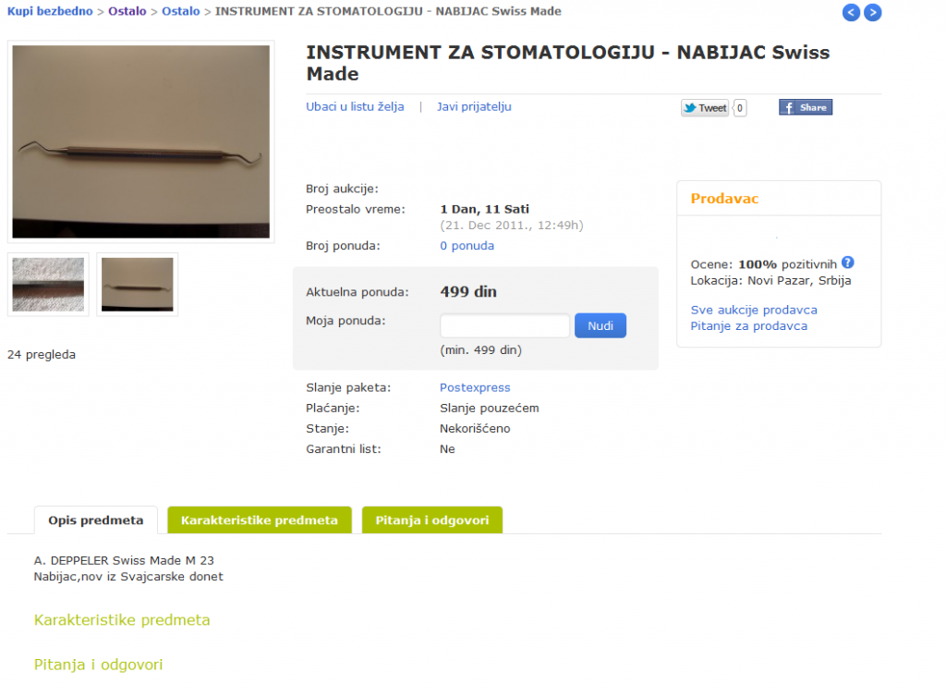The width and height of the screenshot is (946, 684).
Task: Click the Facebook Share button
Action: [806, 107]
